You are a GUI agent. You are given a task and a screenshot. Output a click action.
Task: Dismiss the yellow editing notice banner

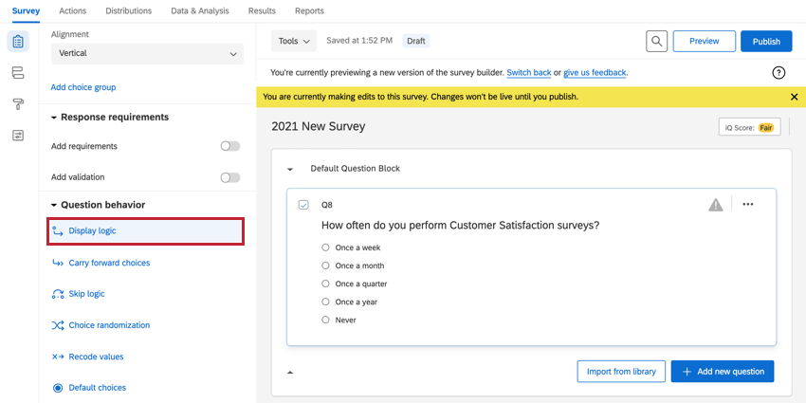pos(794,97)
